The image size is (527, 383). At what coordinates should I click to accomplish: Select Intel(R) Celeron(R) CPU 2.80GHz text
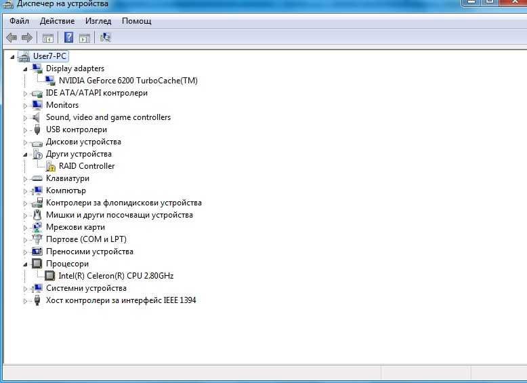pos(116,276)
